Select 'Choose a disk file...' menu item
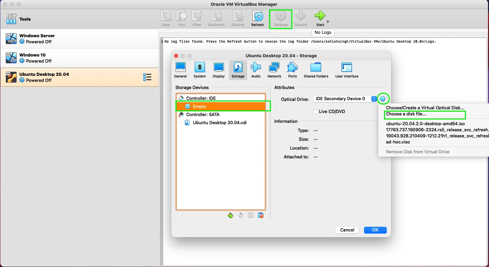The image size is (489, 267). click(406, 114)
